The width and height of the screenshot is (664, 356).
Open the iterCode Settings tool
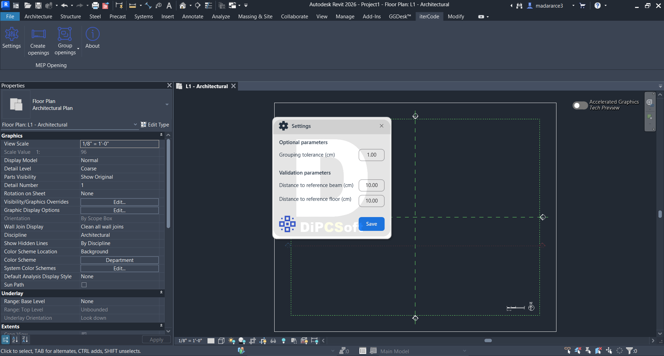pyautogui.click(x=11, y=38)
